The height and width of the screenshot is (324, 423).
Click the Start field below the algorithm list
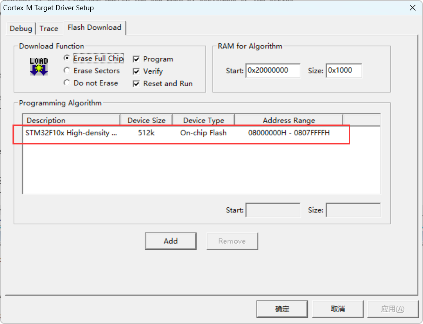[273, 210]
